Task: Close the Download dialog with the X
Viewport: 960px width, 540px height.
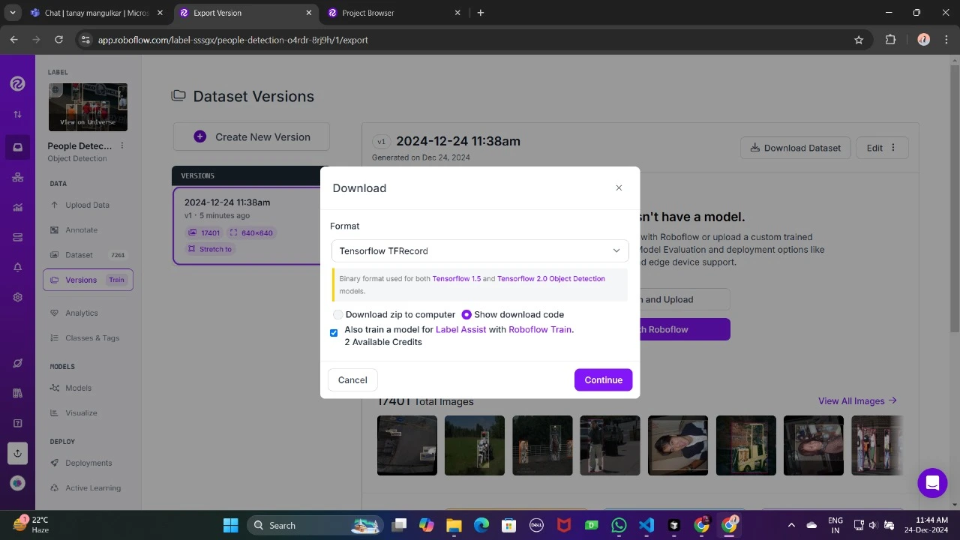Action: (x=619, y=187)
